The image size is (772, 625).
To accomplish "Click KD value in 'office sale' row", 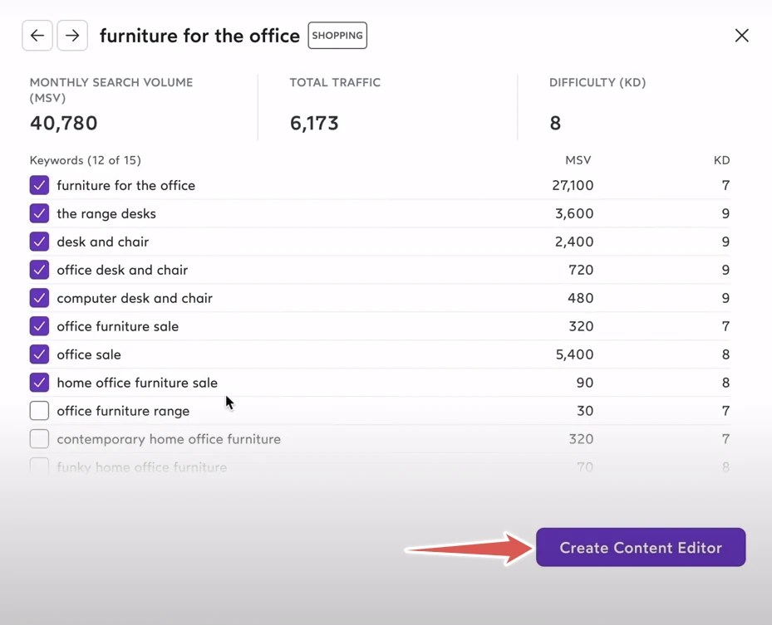I will (725, 354).
